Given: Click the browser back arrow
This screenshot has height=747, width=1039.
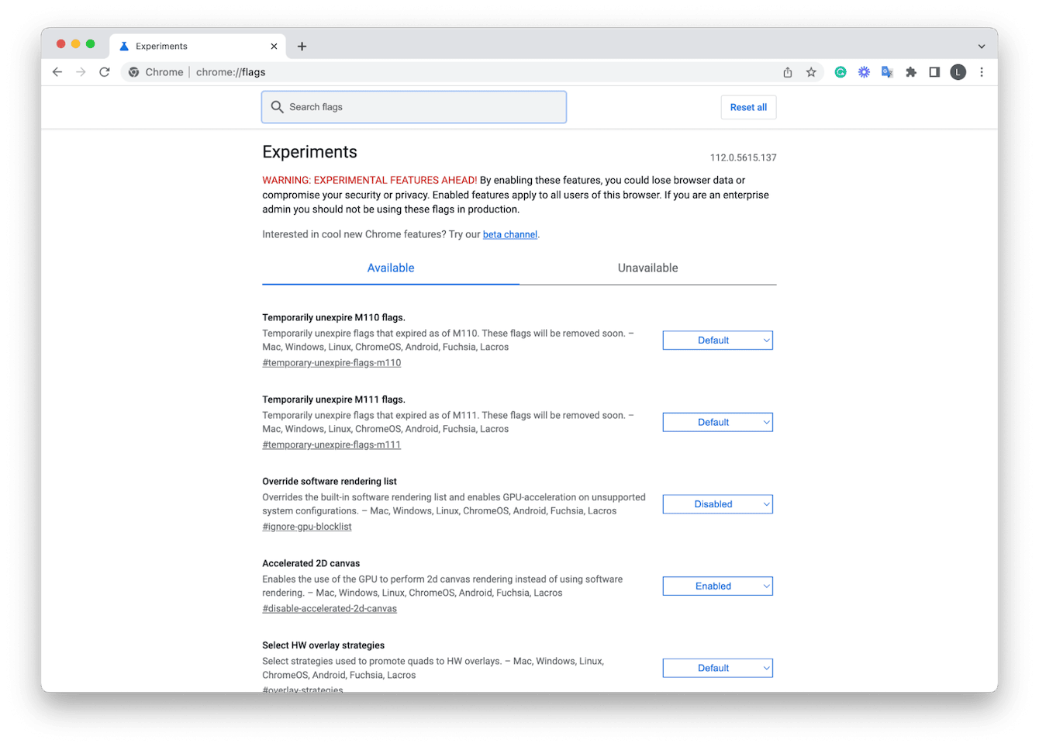Looking at the screenshot, I should (x=57, y=72).
